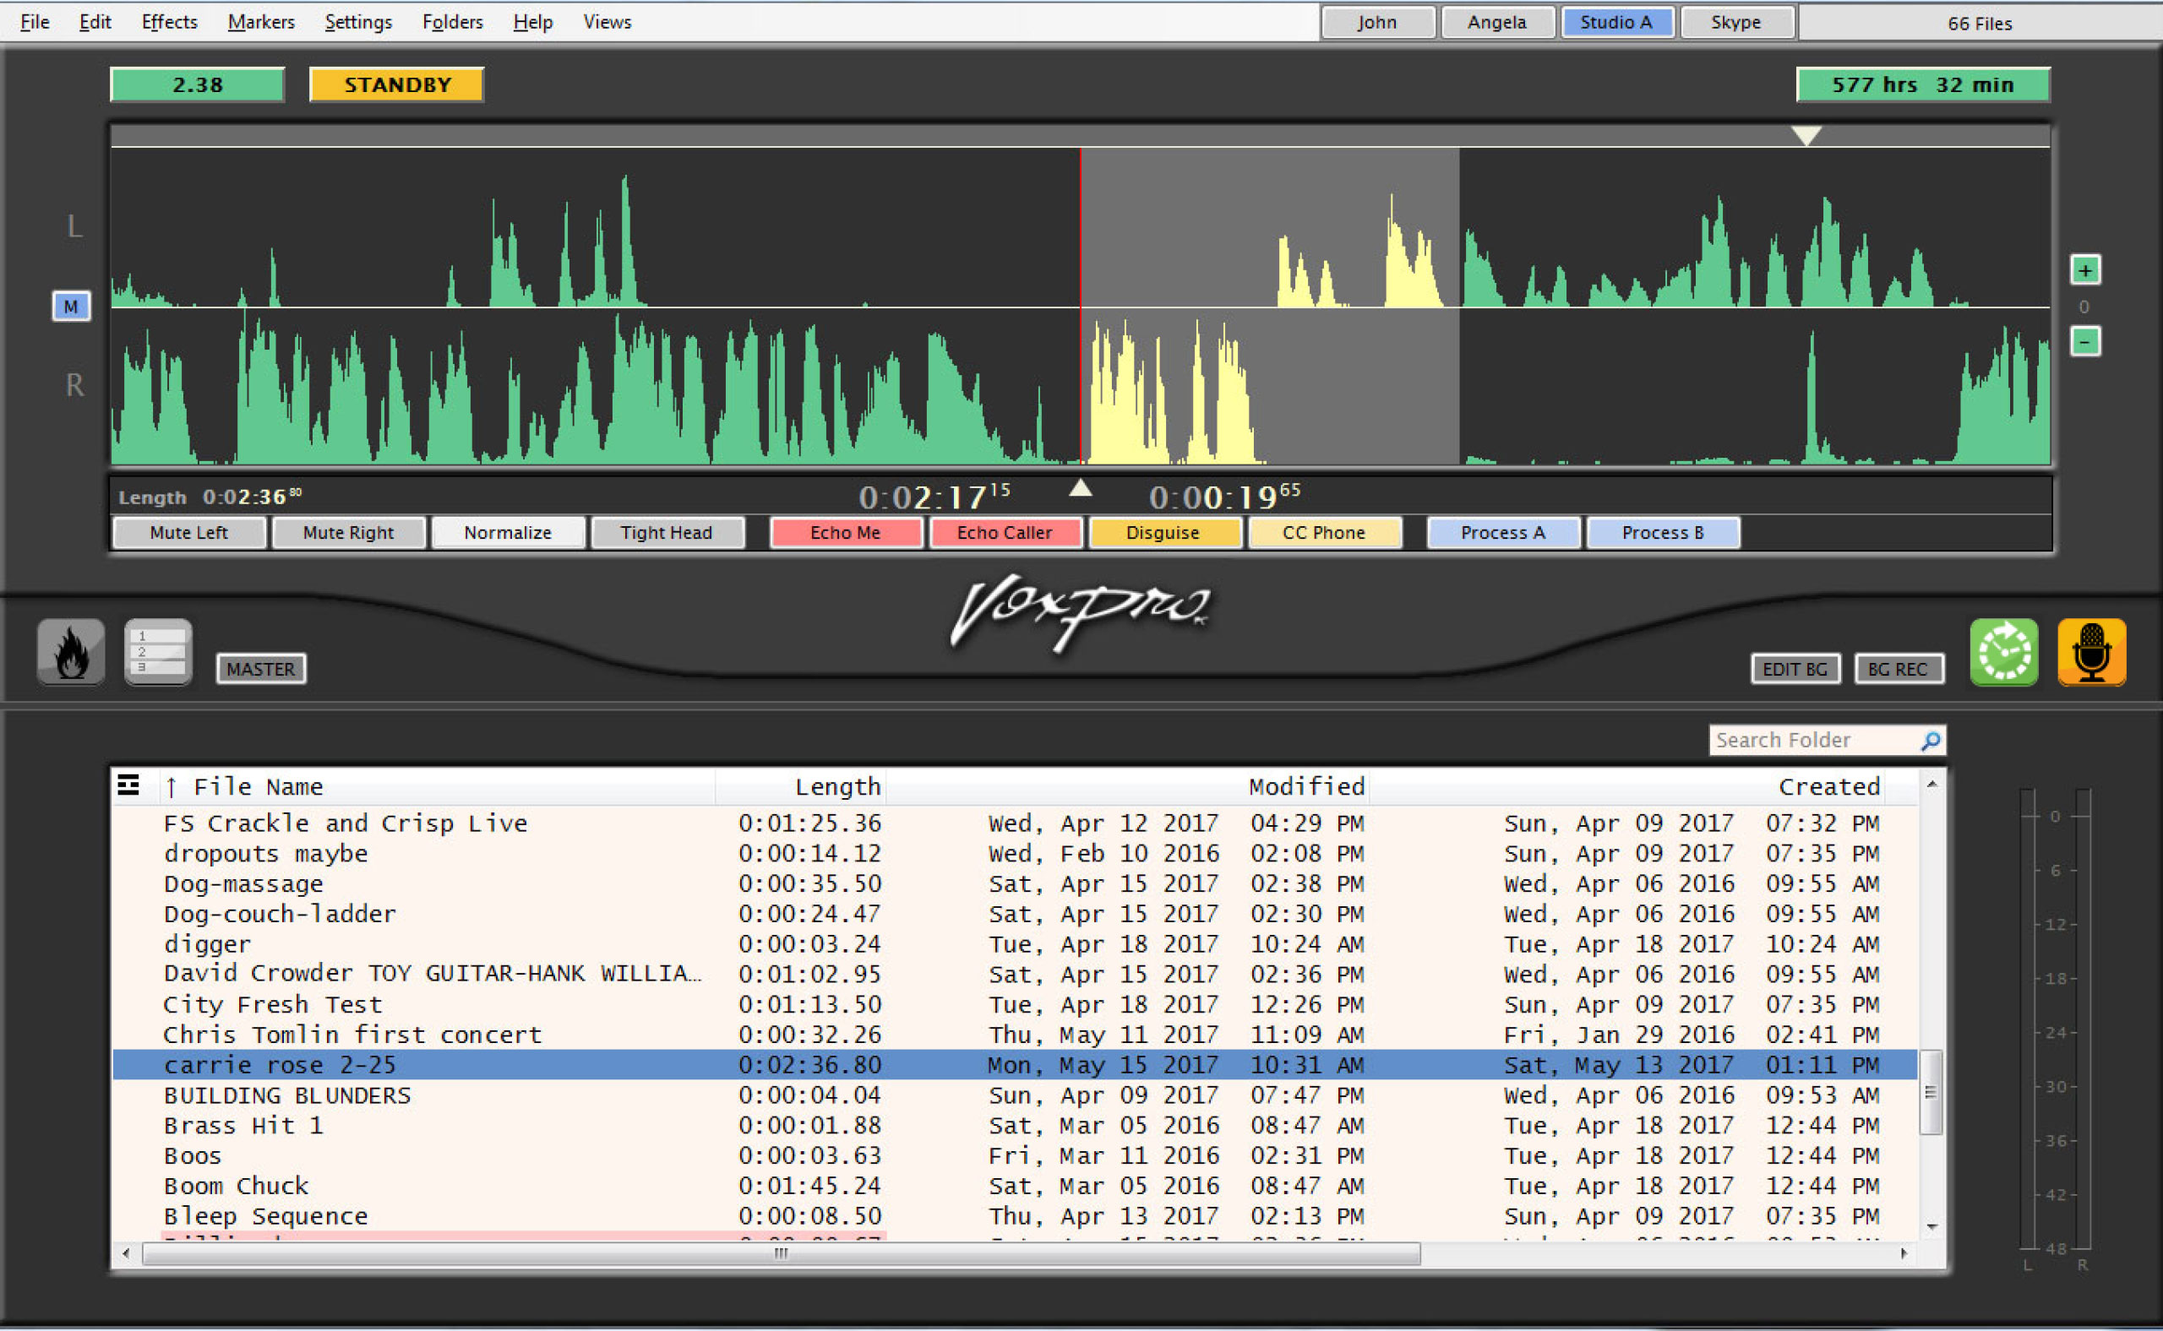Open the Markers menu
Image resolution: width=2163 pixels, height=1331 pixels.
tap(261, 22)
